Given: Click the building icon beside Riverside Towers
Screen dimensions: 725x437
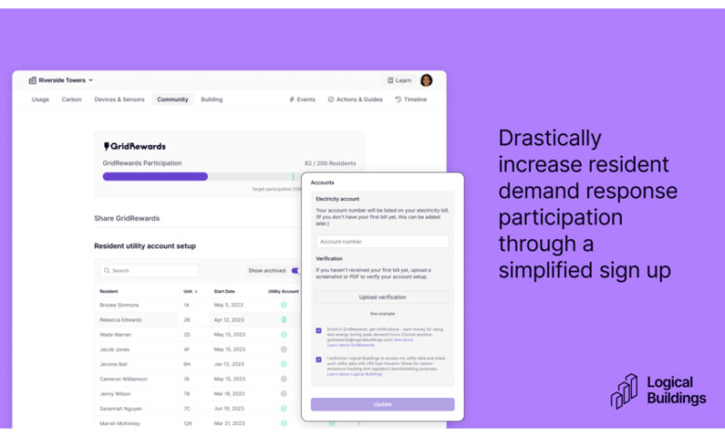Looking at the screenshot, I should 33,80.
